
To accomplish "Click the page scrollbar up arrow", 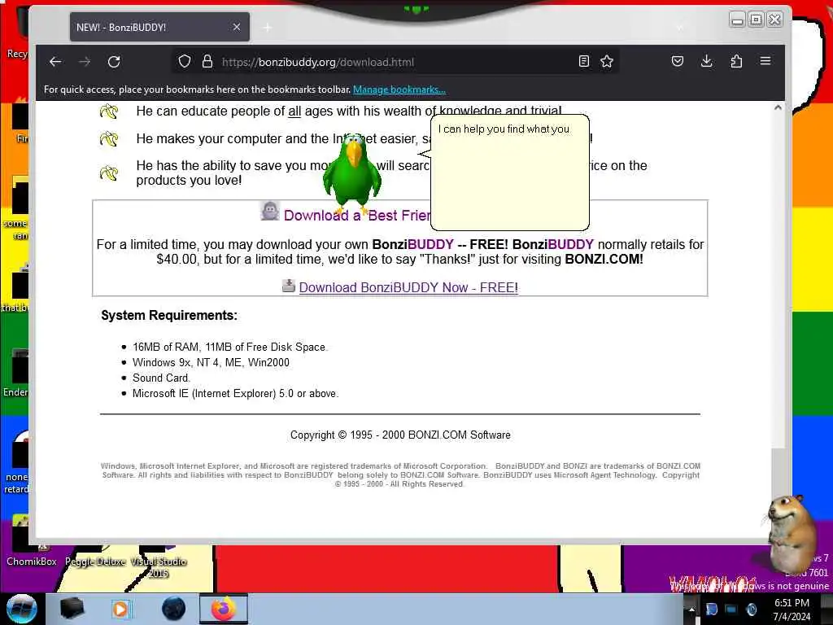I will click(778, 107).
